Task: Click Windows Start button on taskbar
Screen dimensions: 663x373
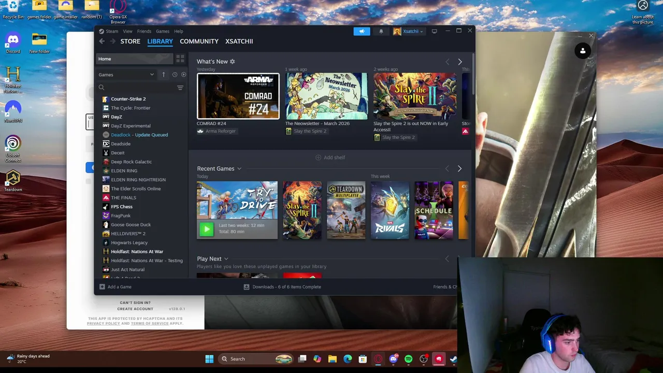Action: pos(209,359)
